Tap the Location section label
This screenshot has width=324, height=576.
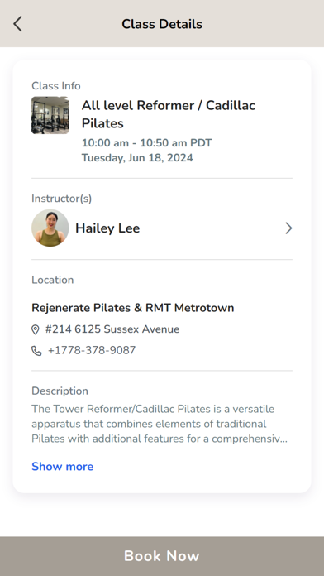click(52, 280)
